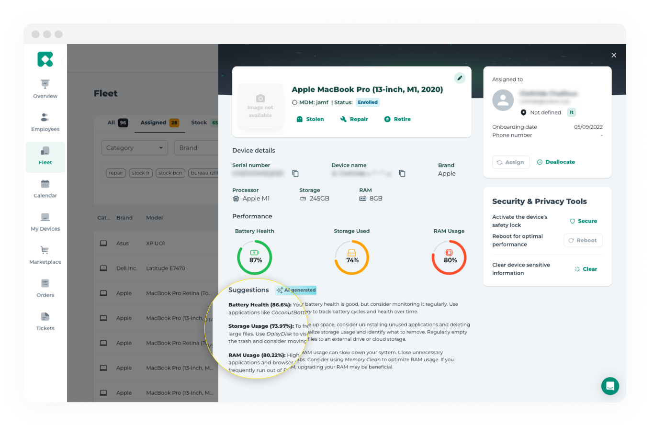The image size is (654, 435).
Task: Select the 'bureau' filter tag
Action: 203,173
